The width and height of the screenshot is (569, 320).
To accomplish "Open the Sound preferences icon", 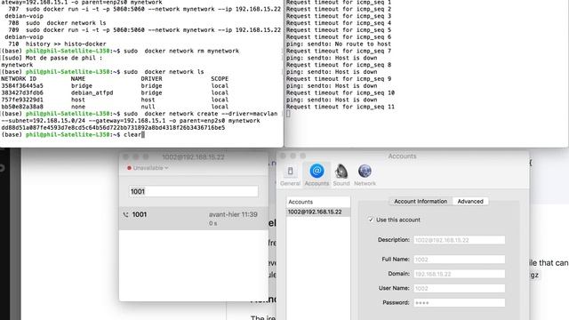I will pos(341,174).
